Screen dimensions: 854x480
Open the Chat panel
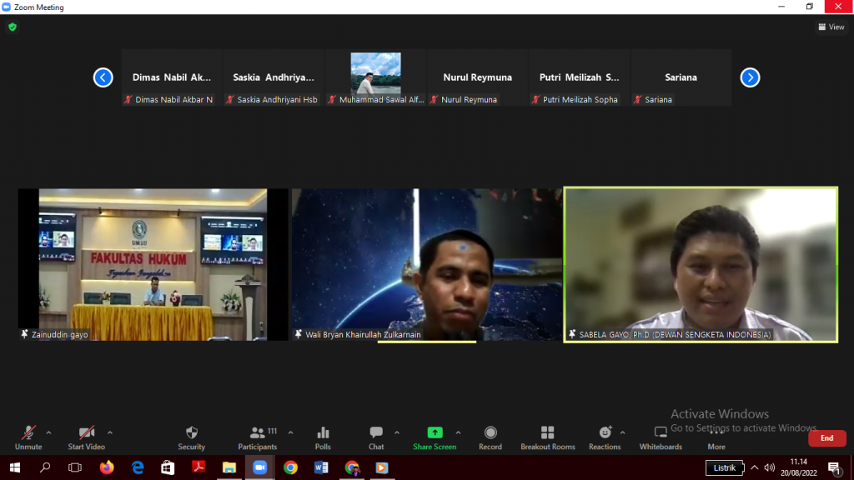point(376,437)
